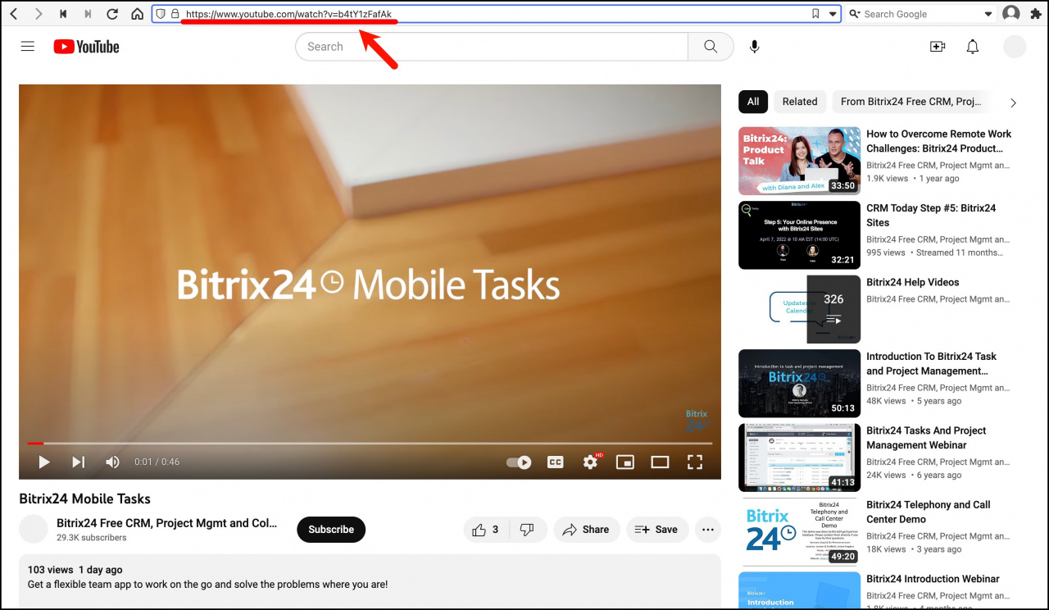
Task: Dislike the video with thumbs down
Action: pyautogui.click(x=528, y=530)
